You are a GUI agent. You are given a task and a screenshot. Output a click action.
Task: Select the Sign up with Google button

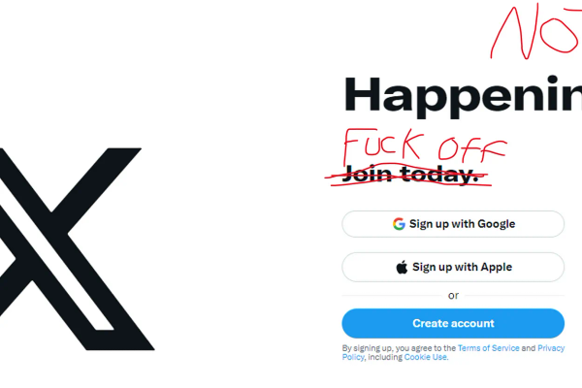click(x=453, y=224)
